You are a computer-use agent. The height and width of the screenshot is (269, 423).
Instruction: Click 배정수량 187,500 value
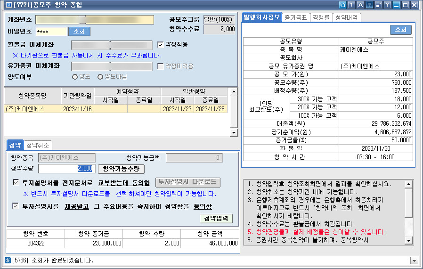coord(376,90)
